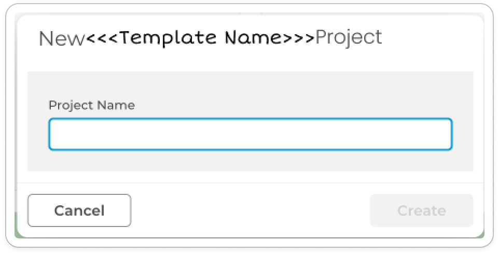This screenshot has height=255, width=499.
Task: Click the greyed-out Create button
Action: click(x=421, y=210)
